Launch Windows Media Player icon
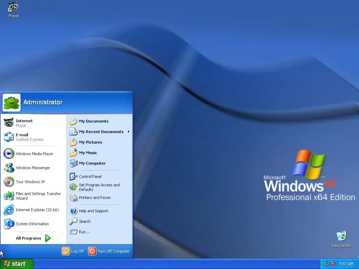The height and width of the screenshot is (269, 359). 9,153
